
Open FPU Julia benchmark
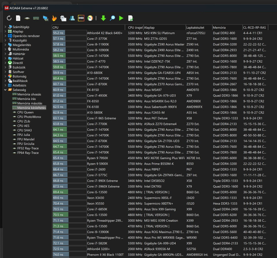[24, 135]
